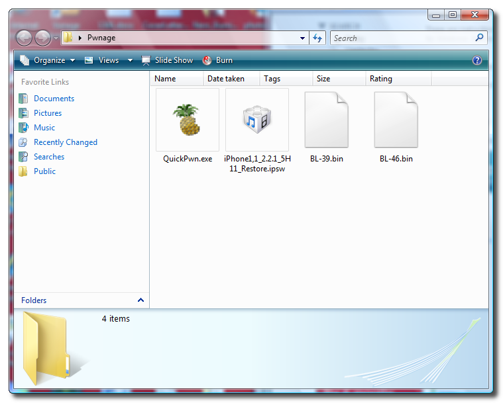This screenshot has width=503, height=403.
Task: Maximize the Pwnage window
Action: (453, 15)
